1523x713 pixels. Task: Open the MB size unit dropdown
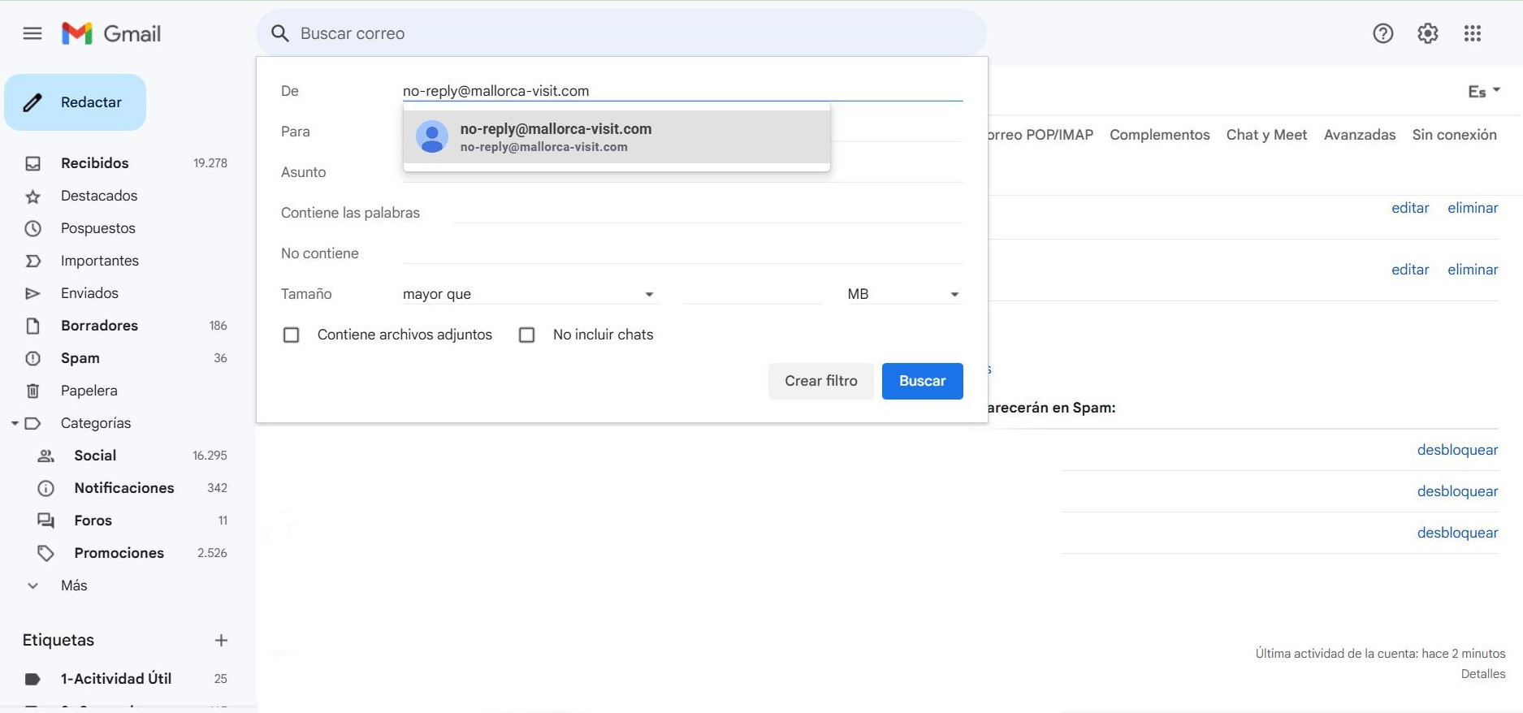[903, 294]
